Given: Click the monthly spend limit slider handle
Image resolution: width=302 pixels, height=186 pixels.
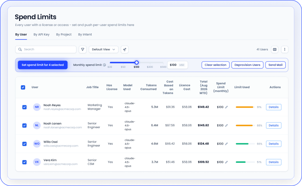Looking at the screenshot, I should click(137, 62).
